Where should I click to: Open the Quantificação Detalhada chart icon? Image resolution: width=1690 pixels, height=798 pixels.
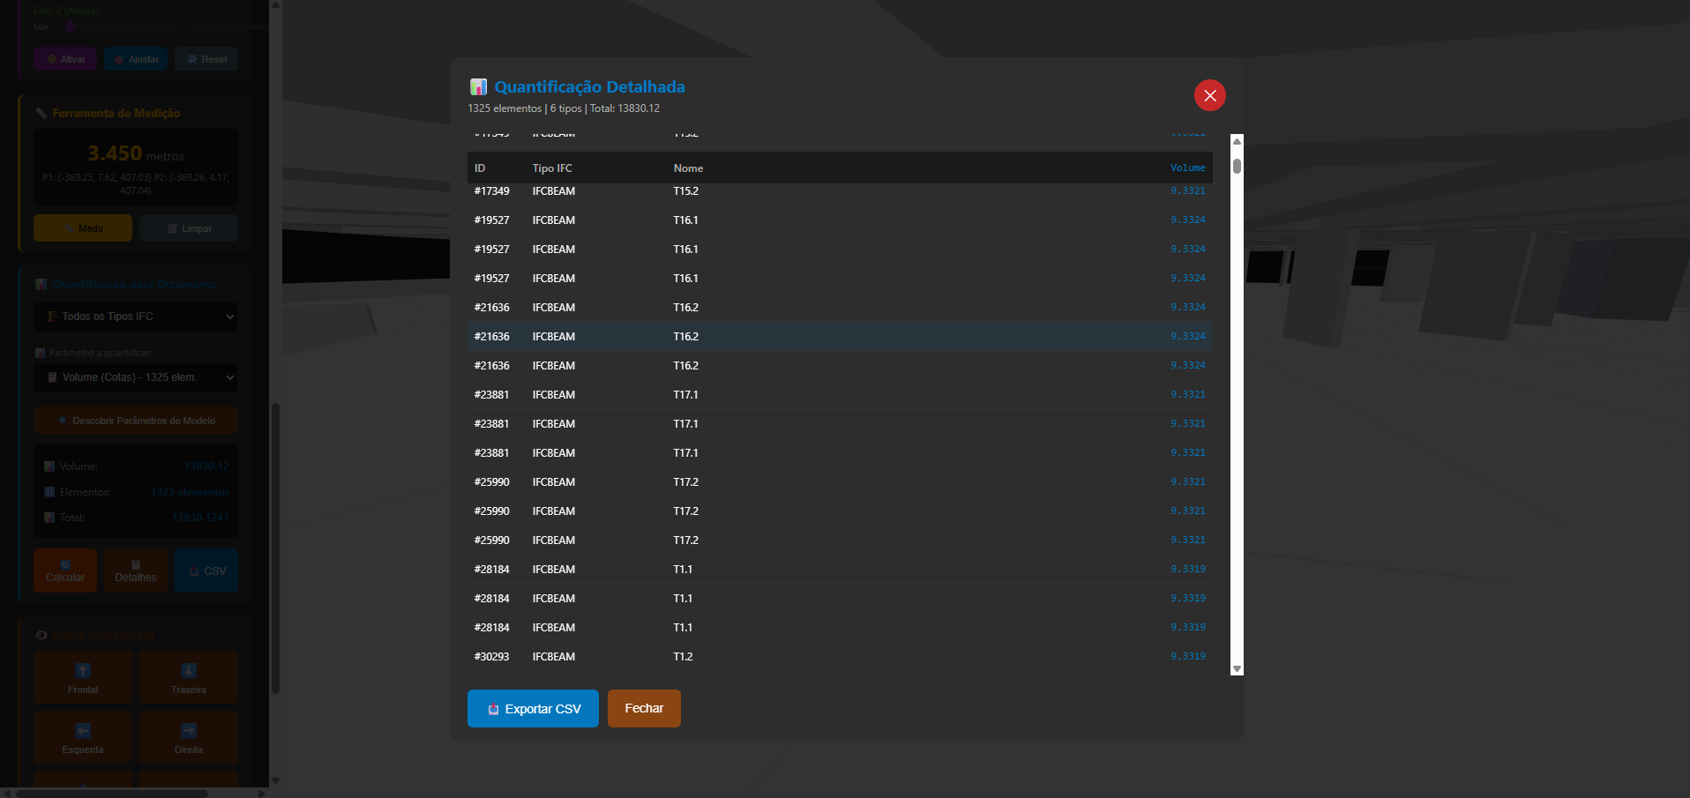(x=479, y=86)
